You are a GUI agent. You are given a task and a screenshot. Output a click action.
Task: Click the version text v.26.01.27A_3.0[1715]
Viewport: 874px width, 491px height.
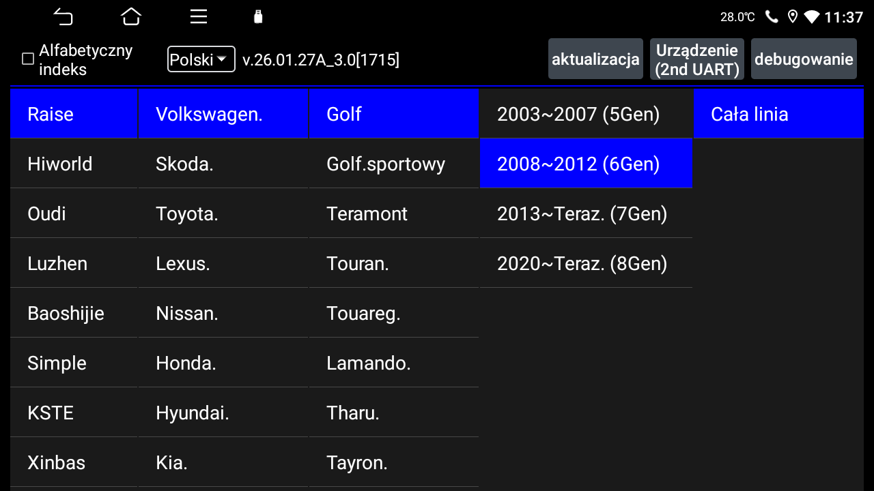[x=321, y=60]
